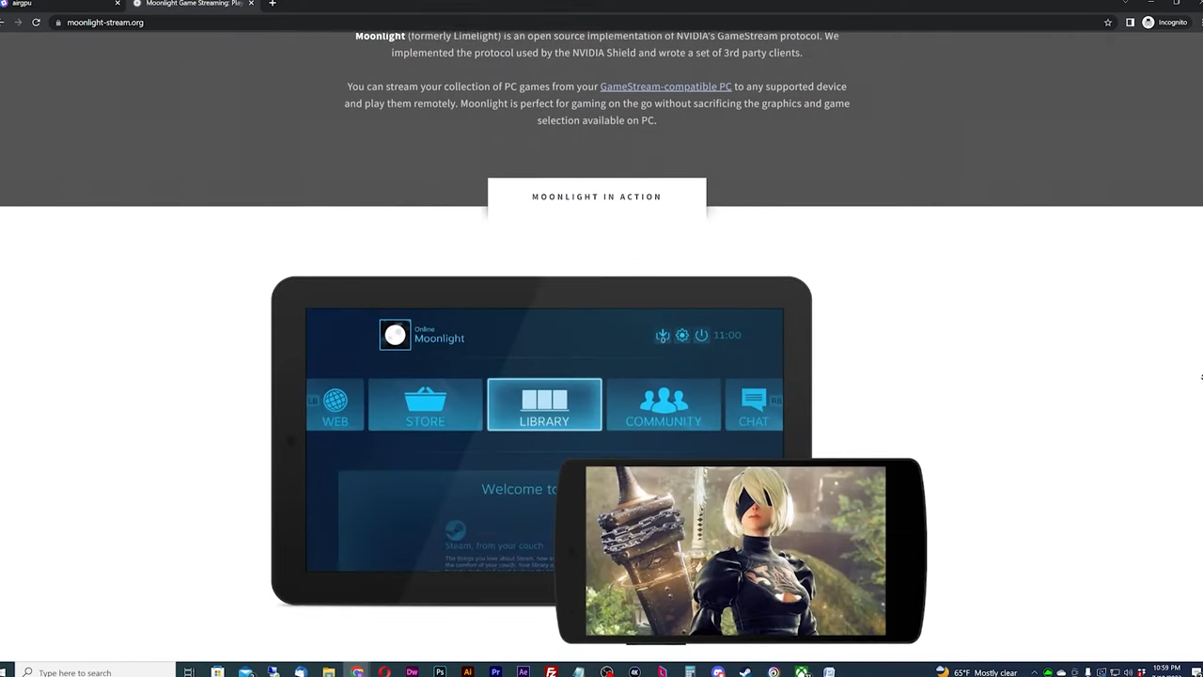1203x677 pixels.
Task: Open Steam from taskbar
Action: [745, 671]
